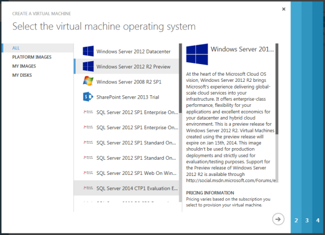Select Windows Server 2012 Datacenter image

click(x=126, y=51)
